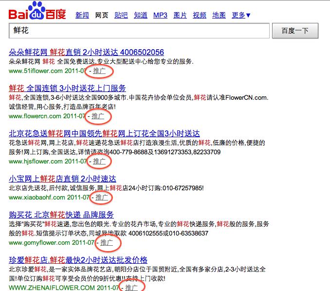This screenshot has height=291, width=330.
Task: Click the Baidu paw logo
Action: pyautogui.click(x=37, y=11)
